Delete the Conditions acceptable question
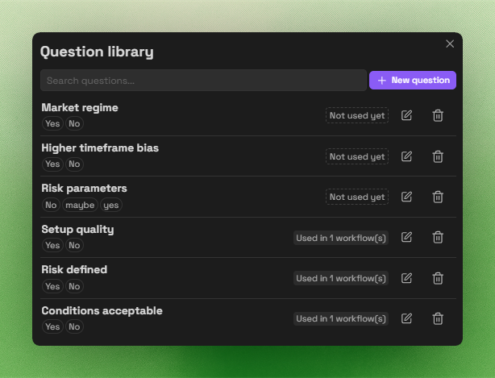The height and width of the screenshot is (378, 495). click(x=438, y=318)
